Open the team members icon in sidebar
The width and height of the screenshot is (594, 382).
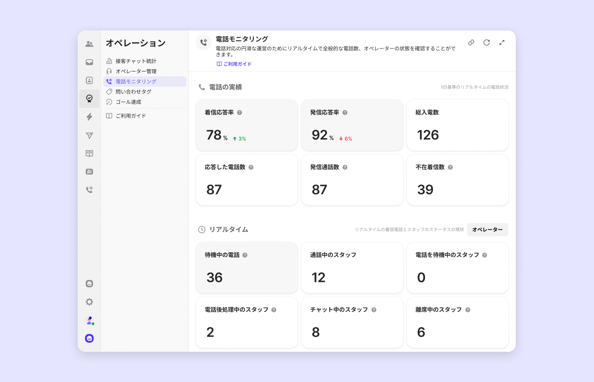pos(89,44)
